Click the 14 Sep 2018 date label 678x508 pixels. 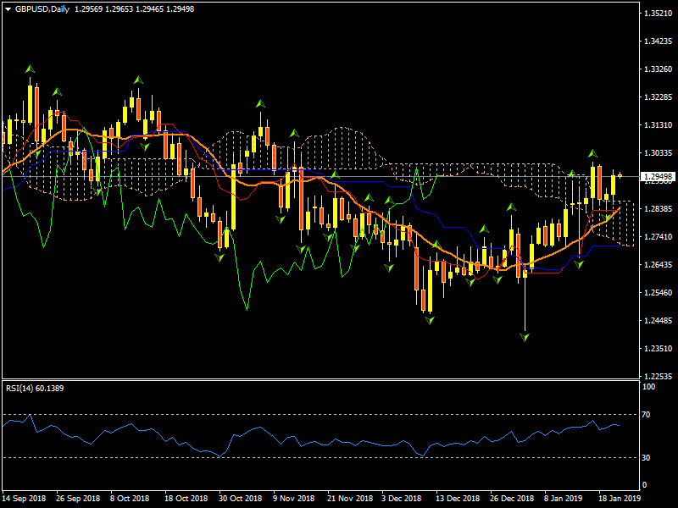point(25,499)
